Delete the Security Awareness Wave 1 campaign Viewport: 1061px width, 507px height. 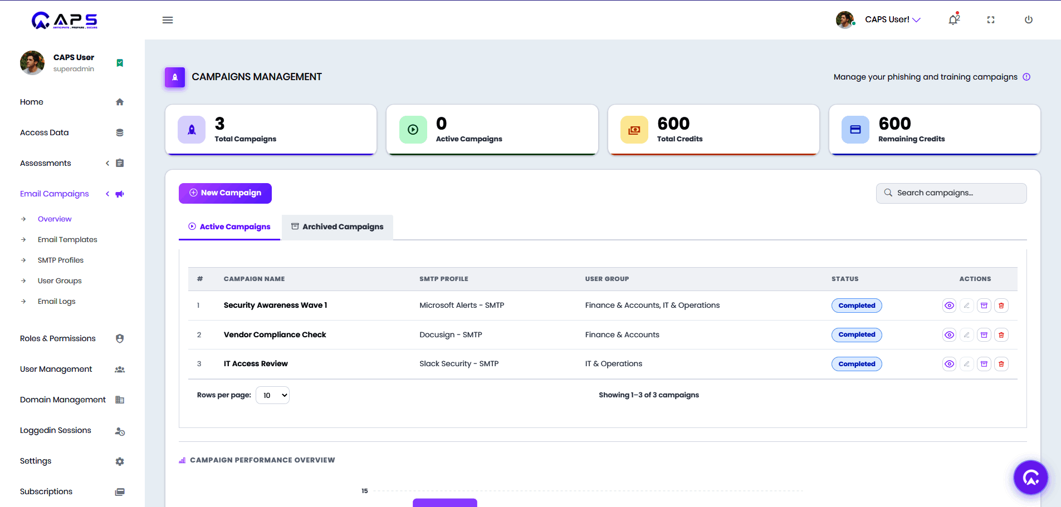(1001, 306)
